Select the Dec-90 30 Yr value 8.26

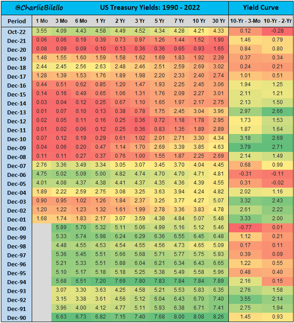pyautogui.click(x=218, y=316)
